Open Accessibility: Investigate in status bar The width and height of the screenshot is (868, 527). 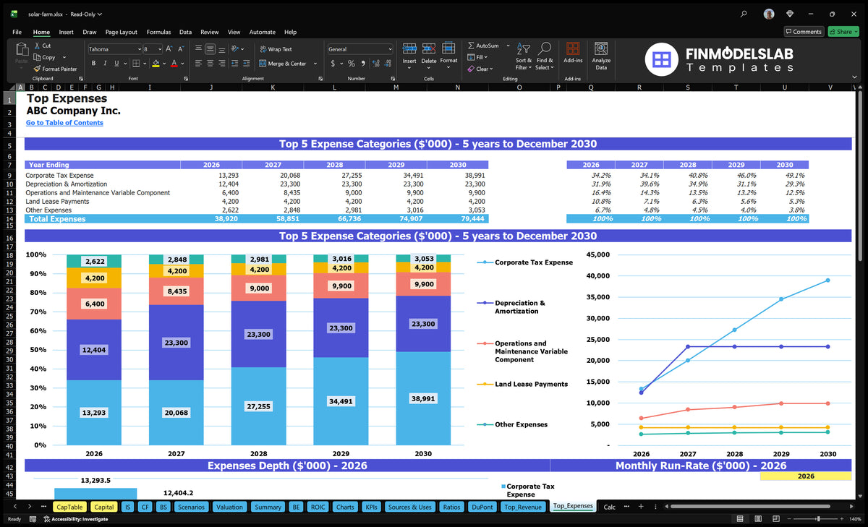[x=75, y=519]
